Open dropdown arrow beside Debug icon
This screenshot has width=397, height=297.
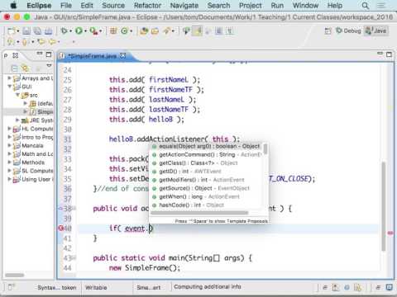70,31
